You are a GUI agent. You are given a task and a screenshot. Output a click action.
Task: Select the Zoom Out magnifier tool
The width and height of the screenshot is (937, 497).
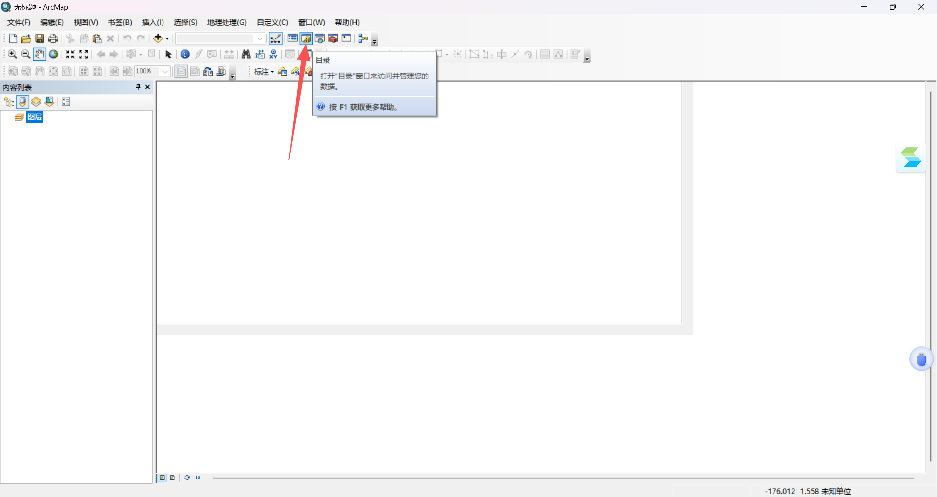pos(26,54)
